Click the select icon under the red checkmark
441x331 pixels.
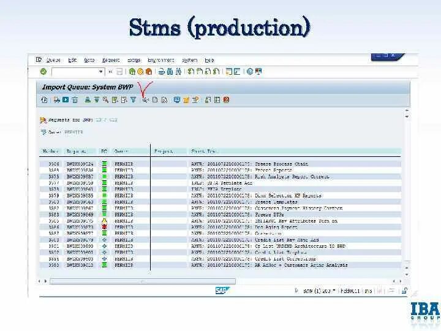[145, 100]
